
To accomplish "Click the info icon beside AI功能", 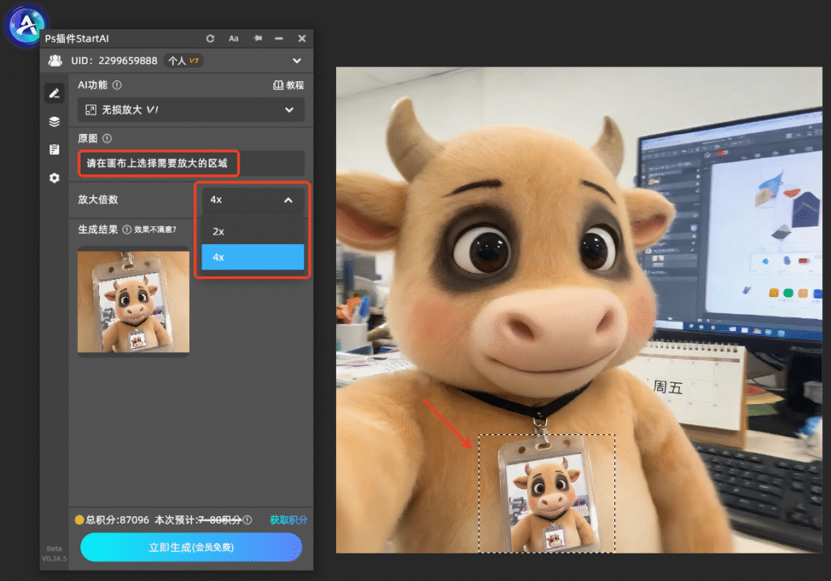I will point(117,85).
